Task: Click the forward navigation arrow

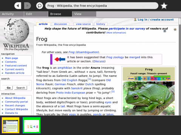Action: pyautogui.click(x=28, y=6)
